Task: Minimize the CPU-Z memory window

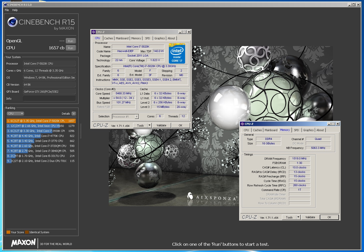Action: coord(329,124)
